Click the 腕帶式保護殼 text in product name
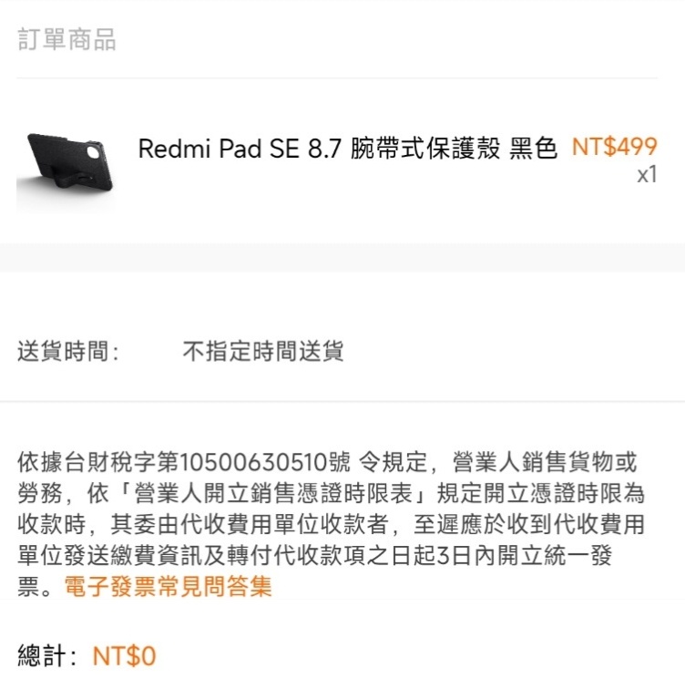 425,148
